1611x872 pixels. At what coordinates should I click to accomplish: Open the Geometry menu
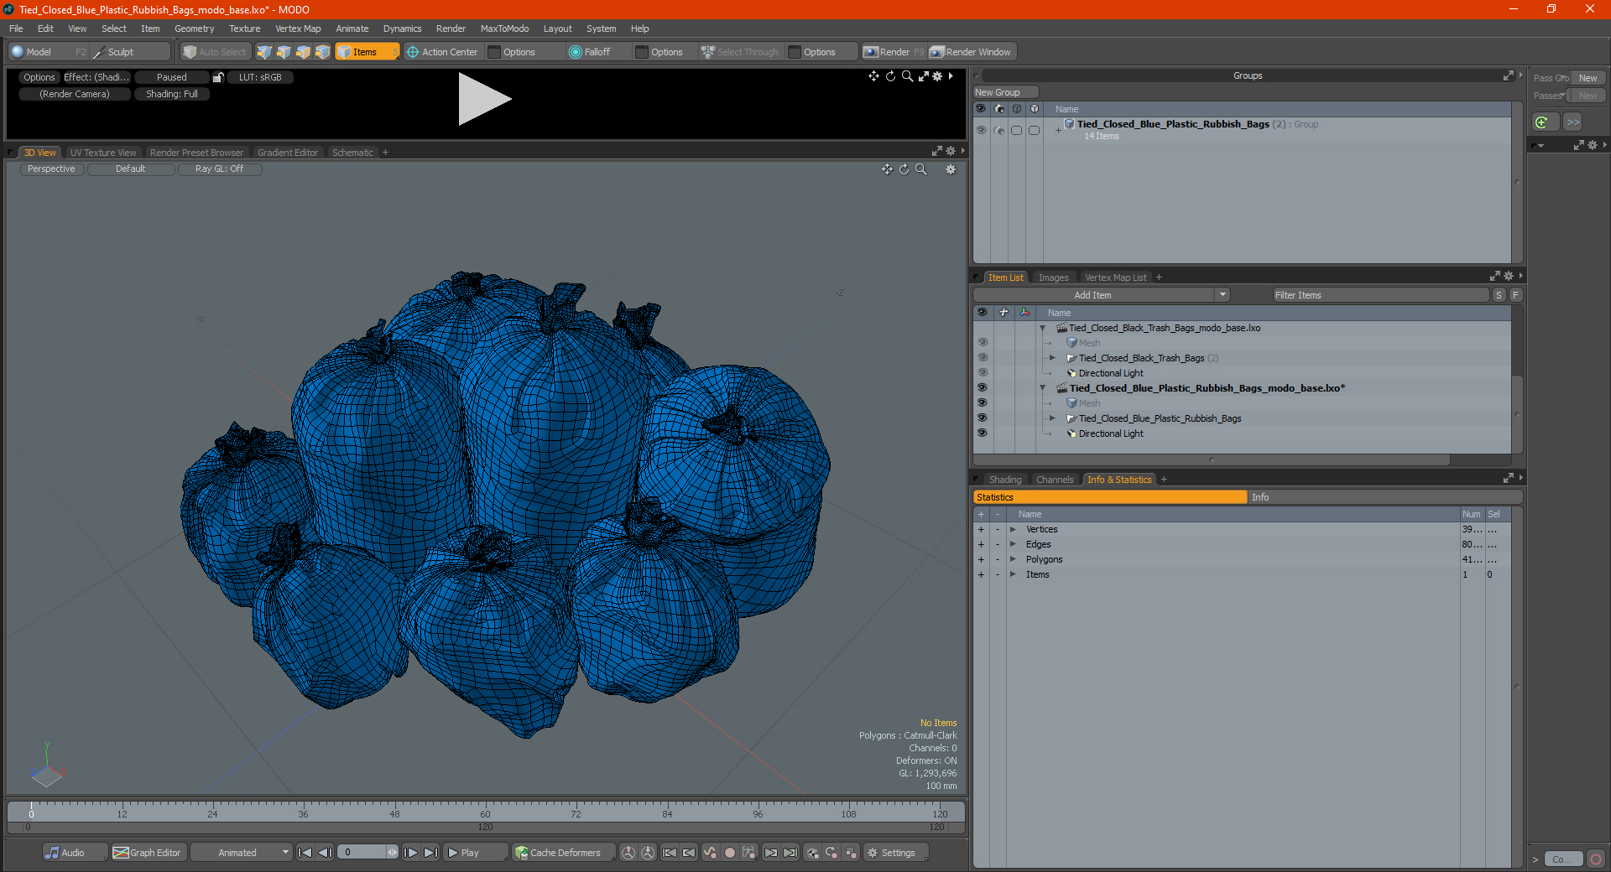(x=194, y=29)
